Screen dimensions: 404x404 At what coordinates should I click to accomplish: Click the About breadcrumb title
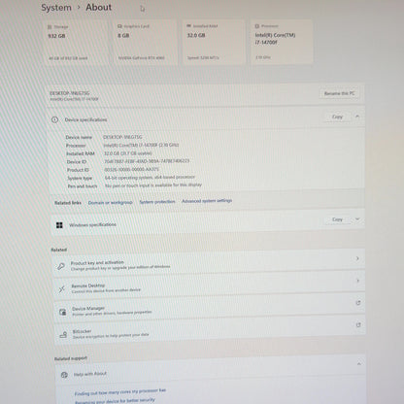98,7
